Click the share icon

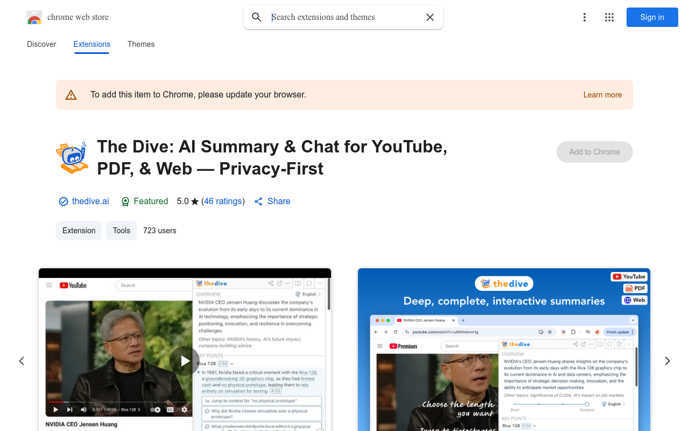point(258,201)
